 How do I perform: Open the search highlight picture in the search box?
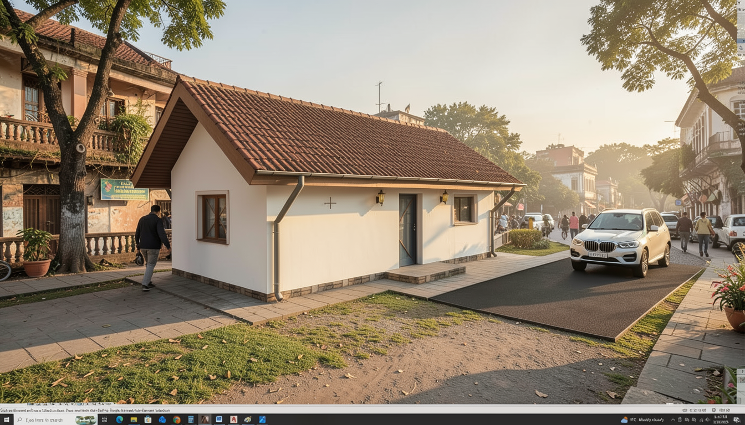pos(85,420)
